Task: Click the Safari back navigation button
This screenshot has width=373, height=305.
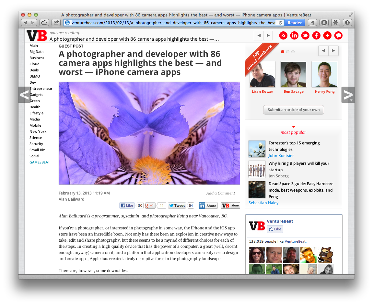Action: pyautogui.click(x=25, y=23)
